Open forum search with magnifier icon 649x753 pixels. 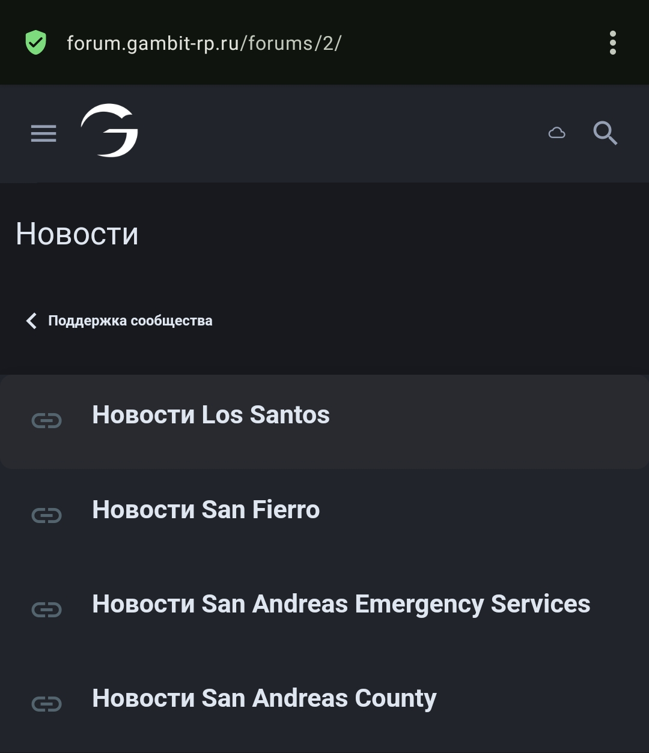coord(605,133)
